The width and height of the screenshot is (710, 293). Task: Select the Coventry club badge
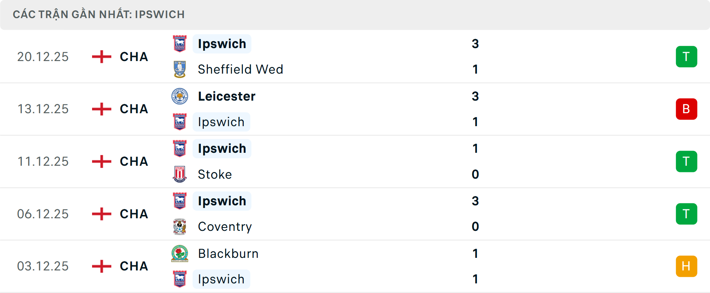tap(180, 227)
